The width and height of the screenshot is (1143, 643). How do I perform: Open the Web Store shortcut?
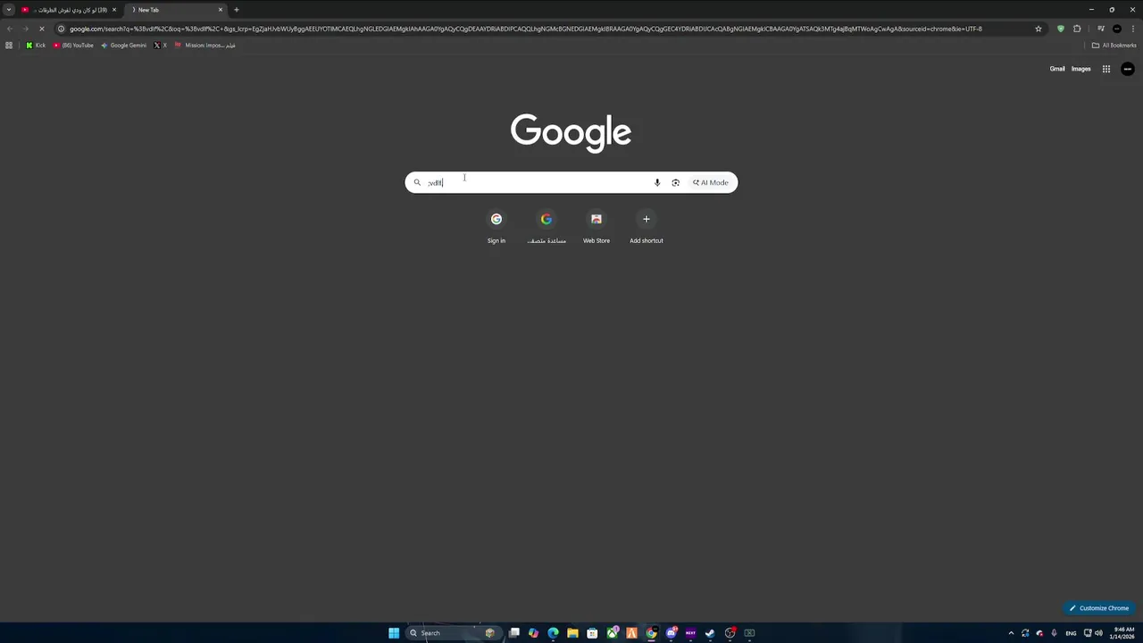597,228
